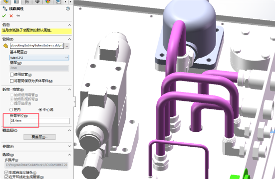Image resolution: width=275 pixels, height=179 pixels.
Task: Enable the 使用软管 checkbox
Action: pos(12,75)
